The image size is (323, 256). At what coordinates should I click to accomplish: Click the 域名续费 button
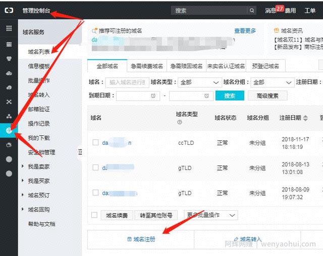[117, 215]
